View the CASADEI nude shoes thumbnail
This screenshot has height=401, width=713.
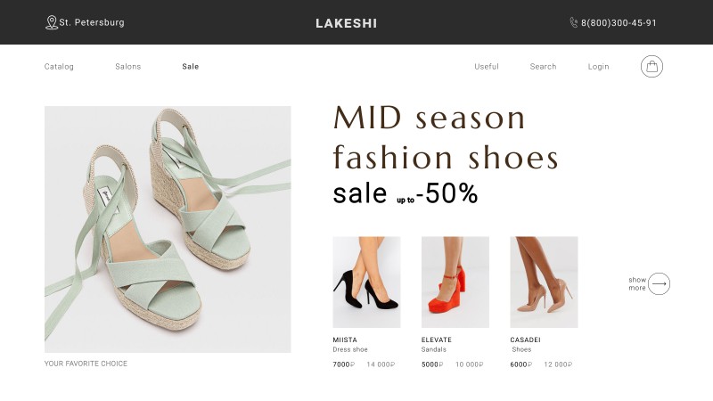(544, 282)
